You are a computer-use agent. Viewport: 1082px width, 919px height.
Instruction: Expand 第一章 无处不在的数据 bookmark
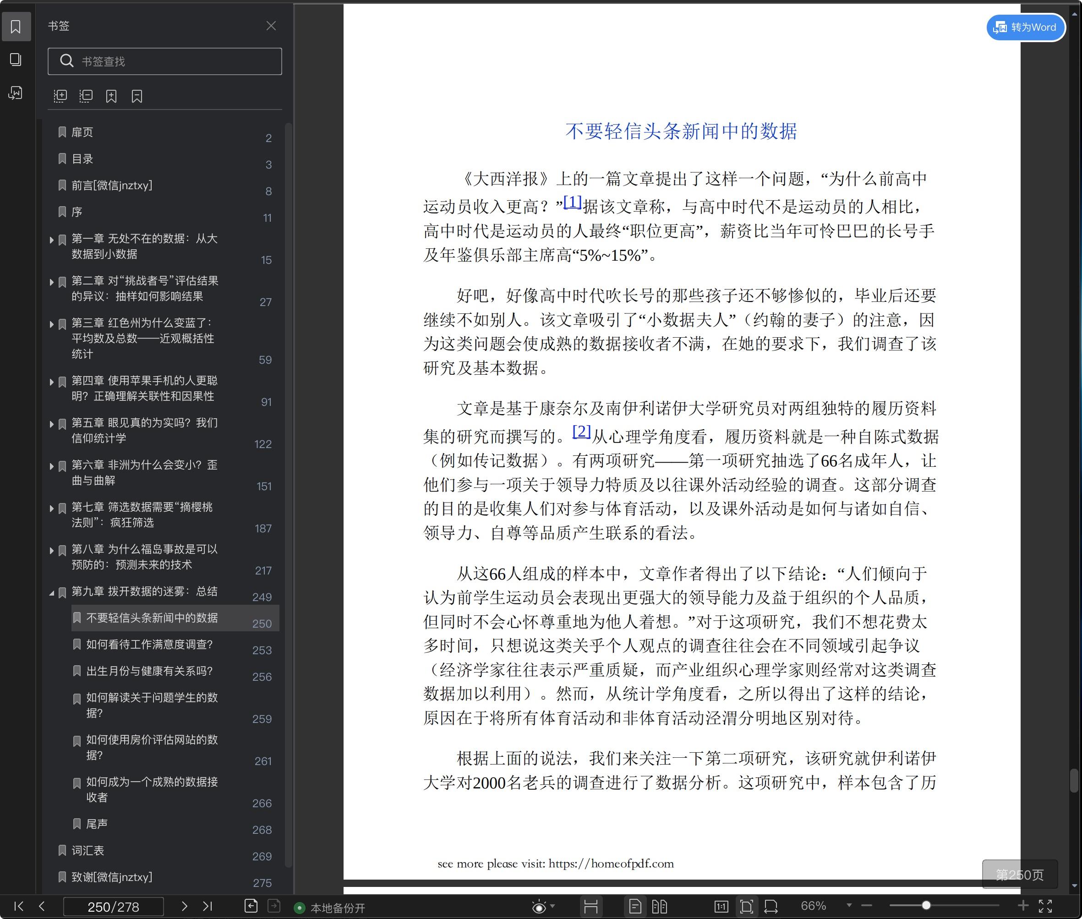click(x=52, y=240)
